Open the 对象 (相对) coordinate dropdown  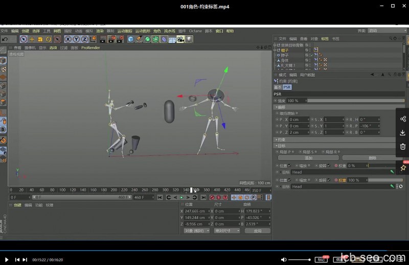pyautogui.click(x=196, y=231)
